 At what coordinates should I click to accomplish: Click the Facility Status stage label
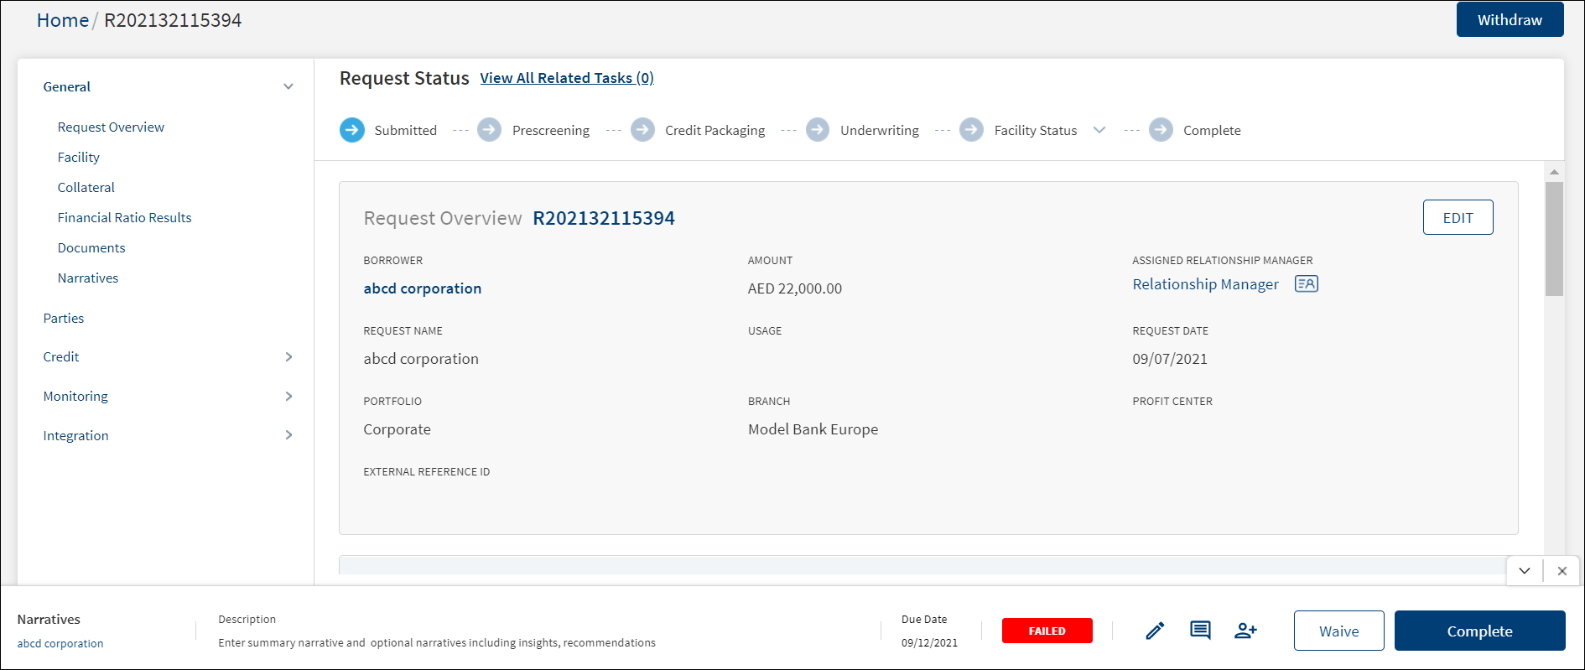tap(1036, 131)
